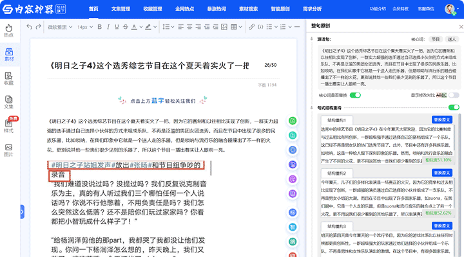Click 替换原文 for 结构重构2
The image size is (464, 257).
click(442, 173)
